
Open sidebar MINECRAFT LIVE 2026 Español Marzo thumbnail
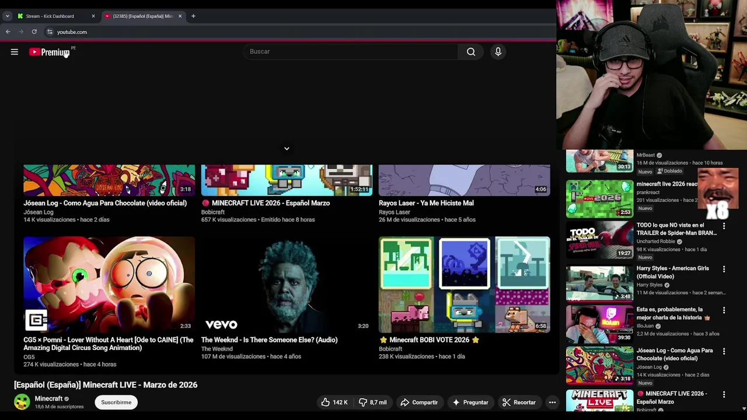[x=599, y=401]
